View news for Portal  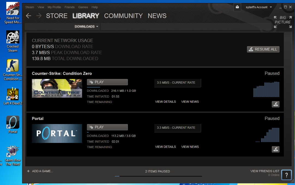point(190,147)
